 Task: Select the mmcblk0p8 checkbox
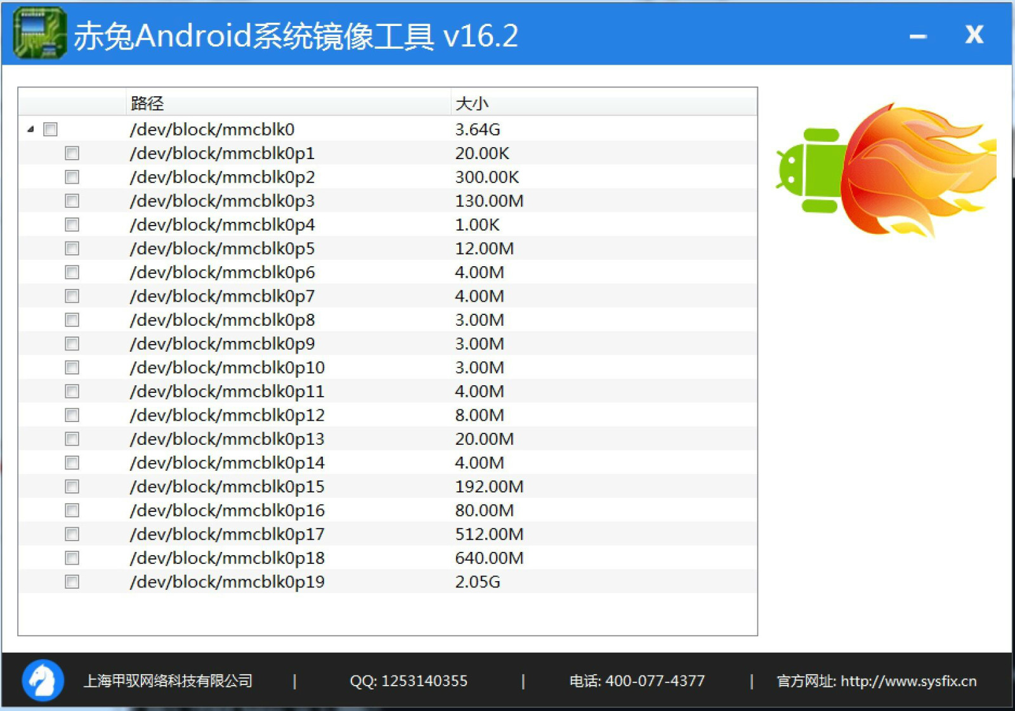pyautogui.click(x=72, y=320)
